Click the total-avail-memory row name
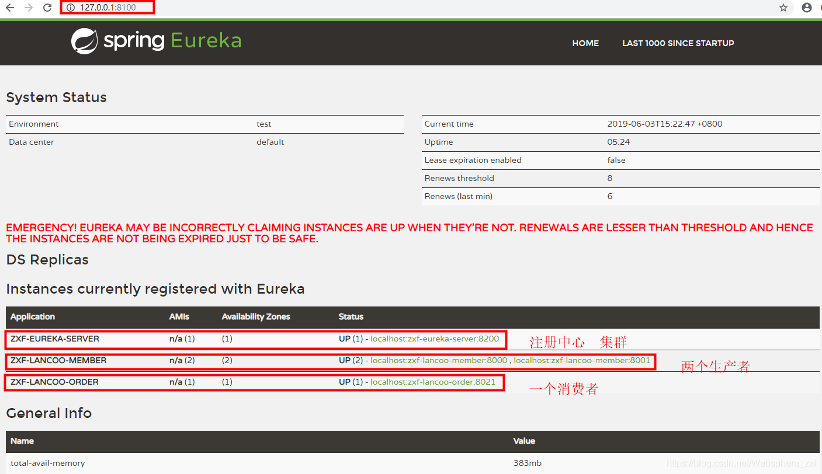The width and height of the screenshot is (822, 474). [48, 463]
